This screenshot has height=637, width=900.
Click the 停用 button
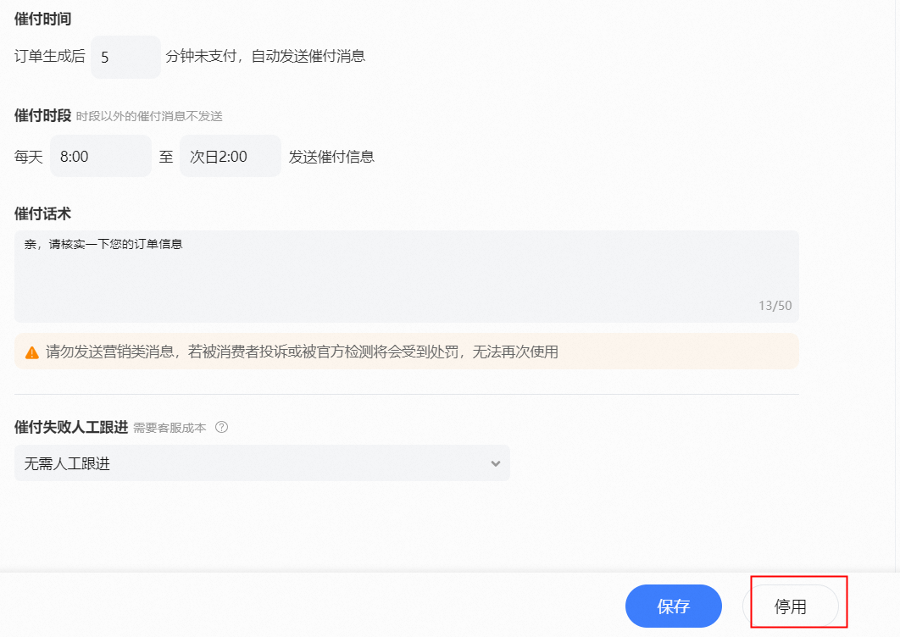(791, 606)
